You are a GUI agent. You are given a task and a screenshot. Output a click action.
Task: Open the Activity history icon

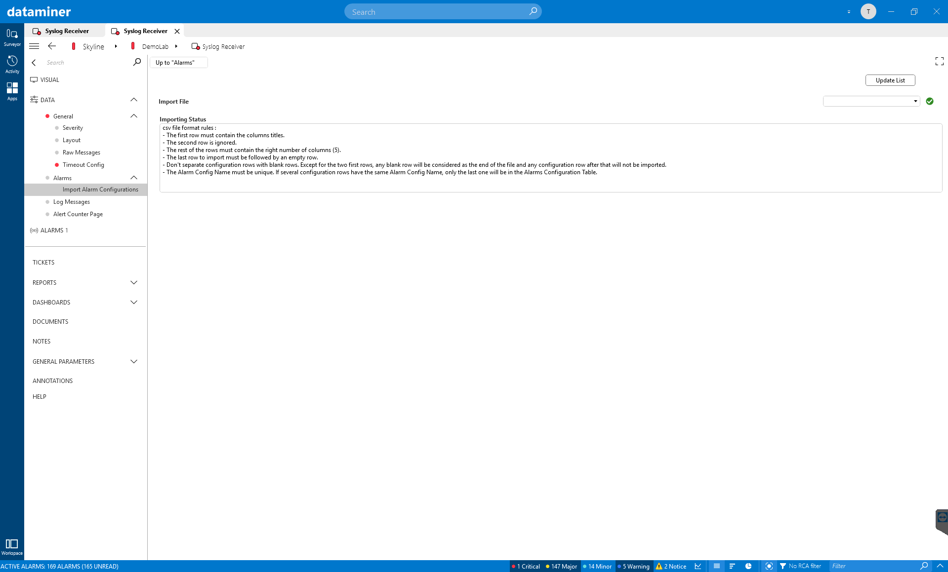pos(12,64)
